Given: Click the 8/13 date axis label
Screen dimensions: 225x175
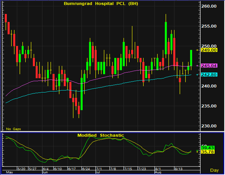Looking at the screenshot, I should pyautogui.click(x=179, y=169).
